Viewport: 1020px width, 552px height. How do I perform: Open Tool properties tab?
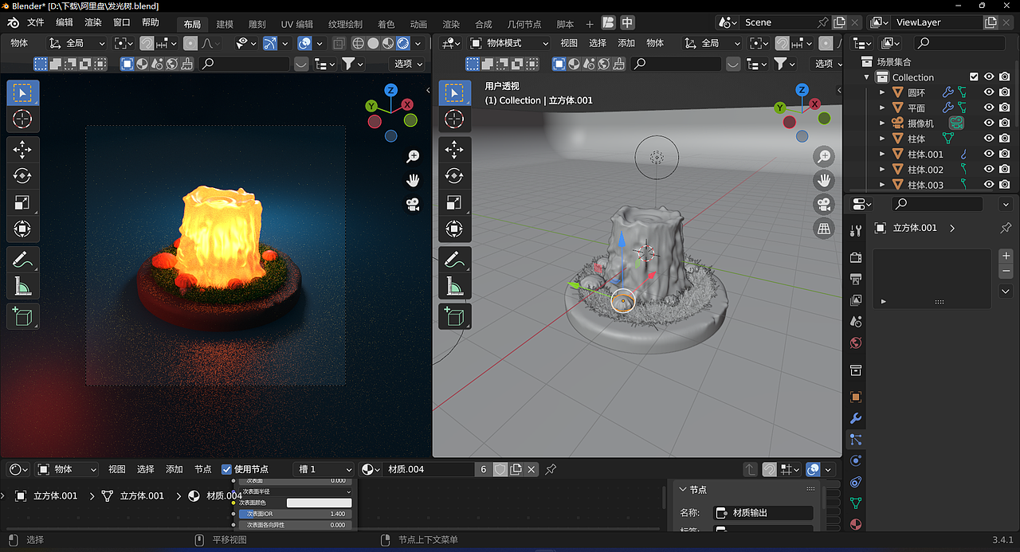coord(856,231)
